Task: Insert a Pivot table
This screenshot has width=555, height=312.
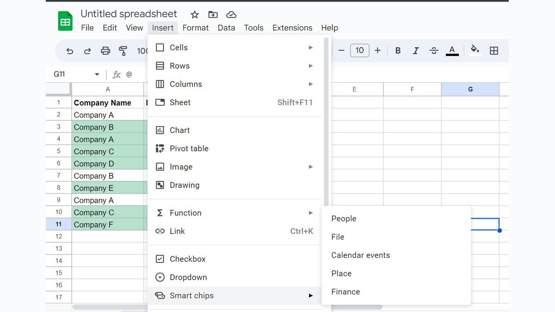Action: coord(189,148)
